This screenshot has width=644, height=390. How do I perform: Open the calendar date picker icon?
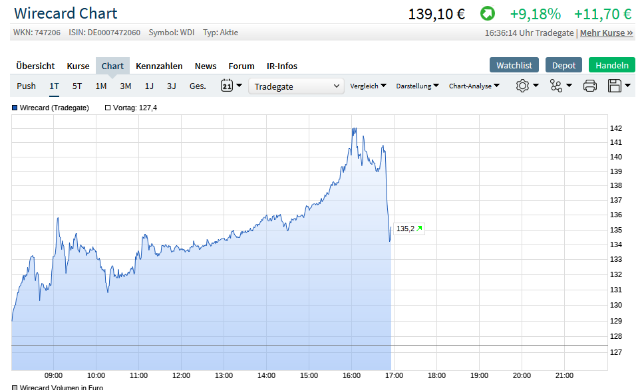[x=227, y=85]
